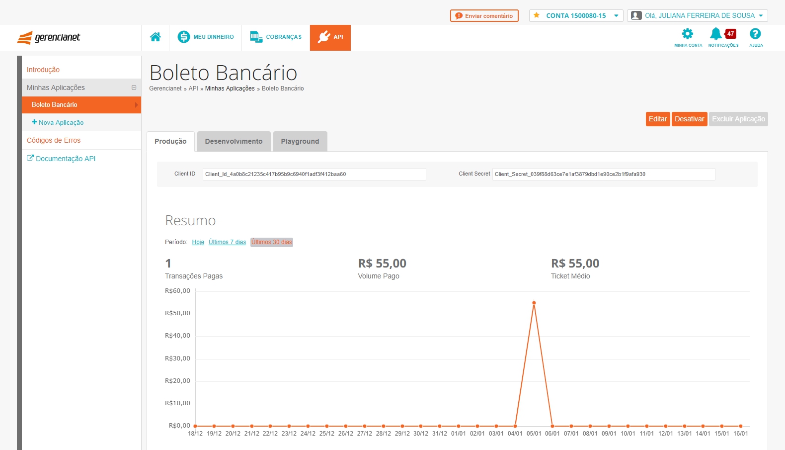Open the Cobranças menu
This screenshot has height=450, width=785.
(276, 37)
